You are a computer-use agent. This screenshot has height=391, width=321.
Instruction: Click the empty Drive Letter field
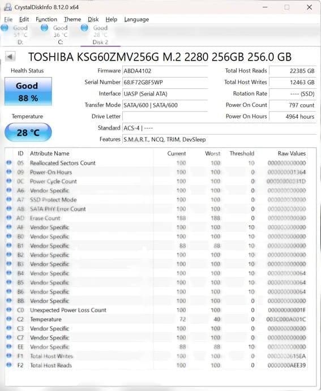coord(165,117)
